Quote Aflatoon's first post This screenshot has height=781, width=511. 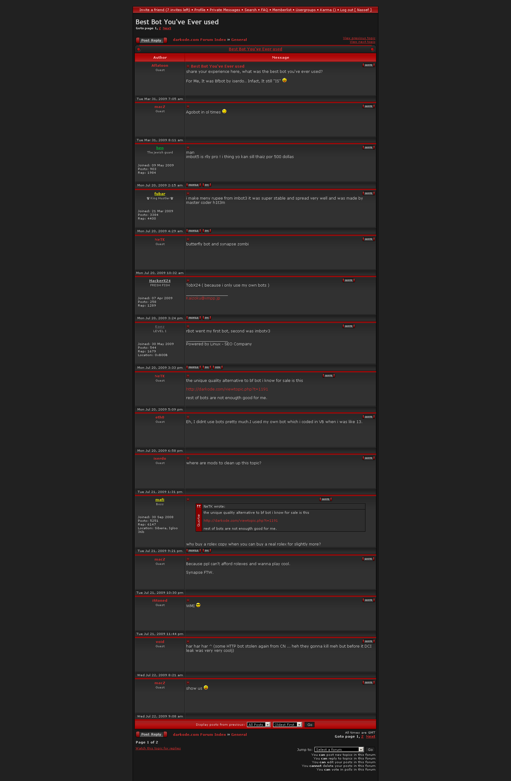(369, 65)
